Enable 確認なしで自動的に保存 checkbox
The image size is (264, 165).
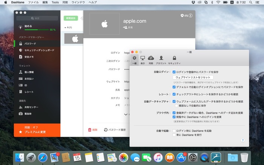[x=176, y=105]
